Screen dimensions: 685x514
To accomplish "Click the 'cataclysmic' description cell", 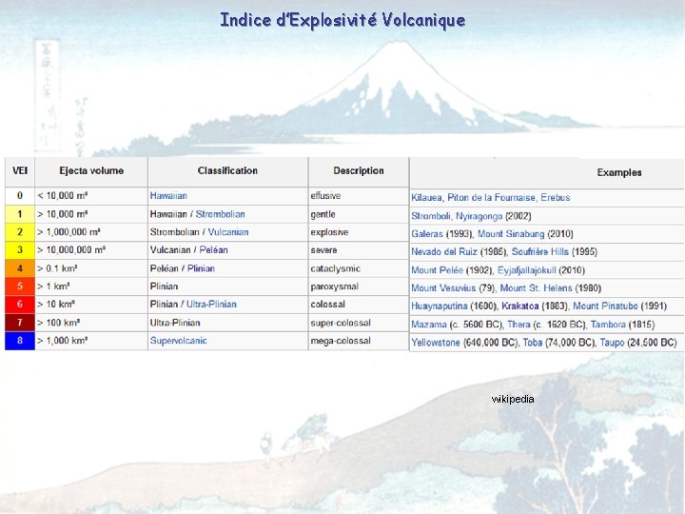I will [359, 268].
